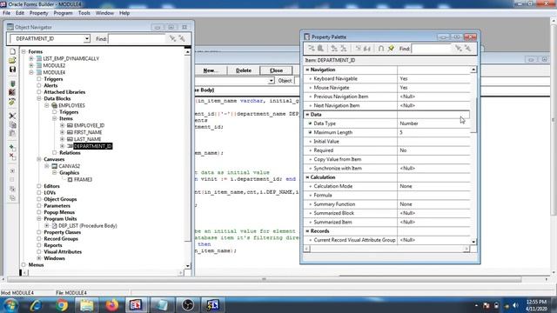Image resolution: width=557 pixels, height=313 pixels.
Task: Click the Find field in Property Palette
Action: click(432, 49)
